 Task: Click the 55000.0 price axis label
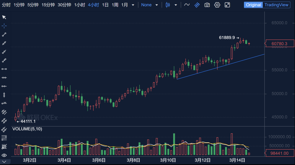[x=279, y=70]
